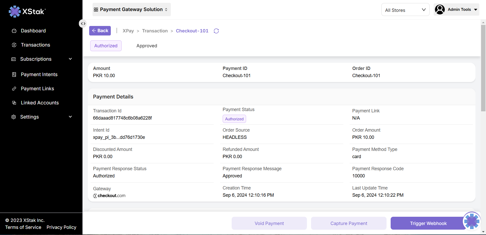Open the Linked Accounts page
486x235 pixels.
click(40, 103)
